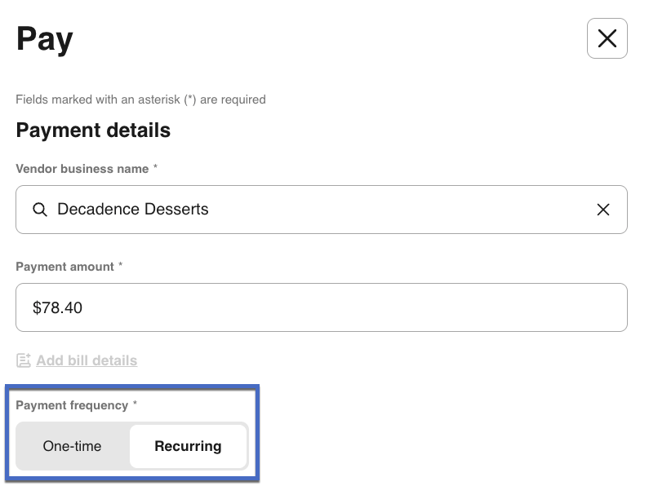Click the $78.40 amount text
Image resolution: width=649 pixels, height=486 pixels.
click(57, 307)
